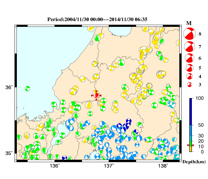Click the magnitude 5 legend beach ball
Screen dimensions: 208x179
pos(189,68)
